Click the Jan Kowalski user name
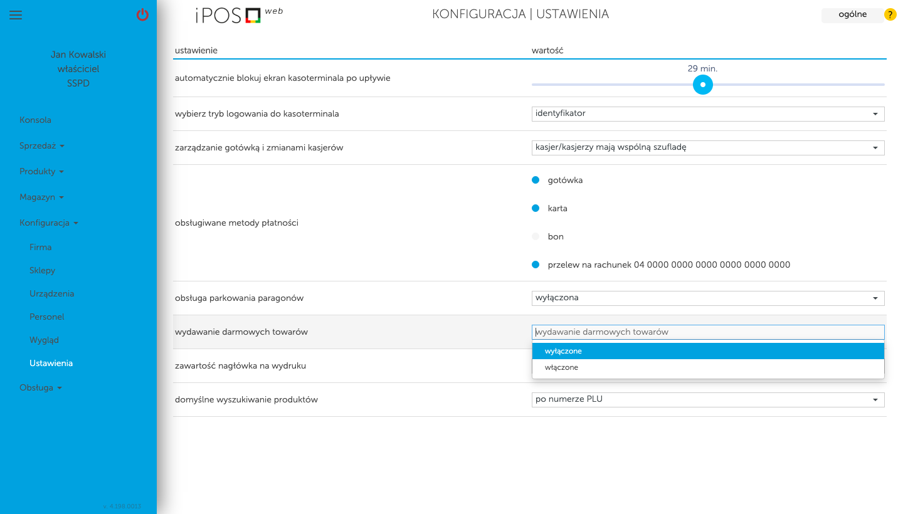The image size is (903, 514). click(78, 55)
